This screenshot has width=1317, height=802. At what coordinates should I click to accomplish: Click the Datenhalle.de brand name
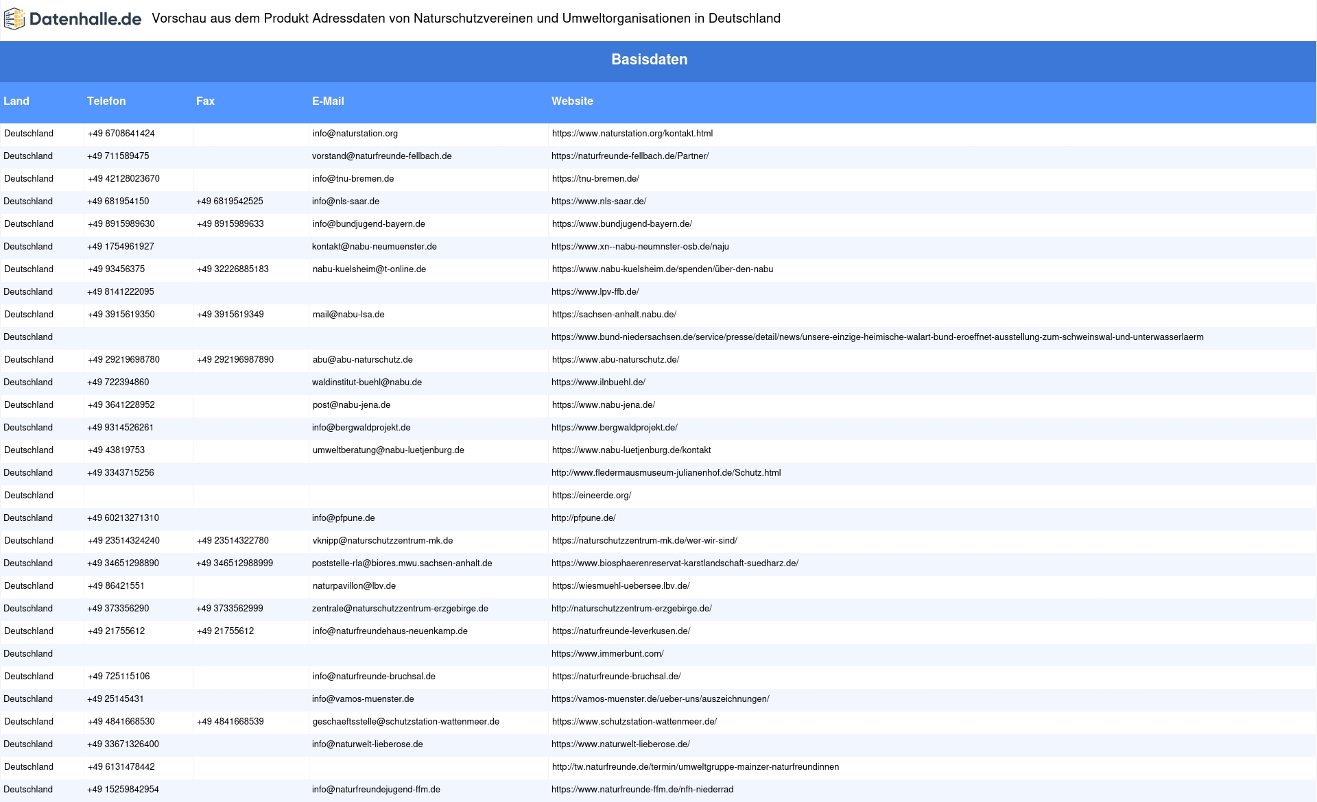pyautogui.click(x=86, y=19)
